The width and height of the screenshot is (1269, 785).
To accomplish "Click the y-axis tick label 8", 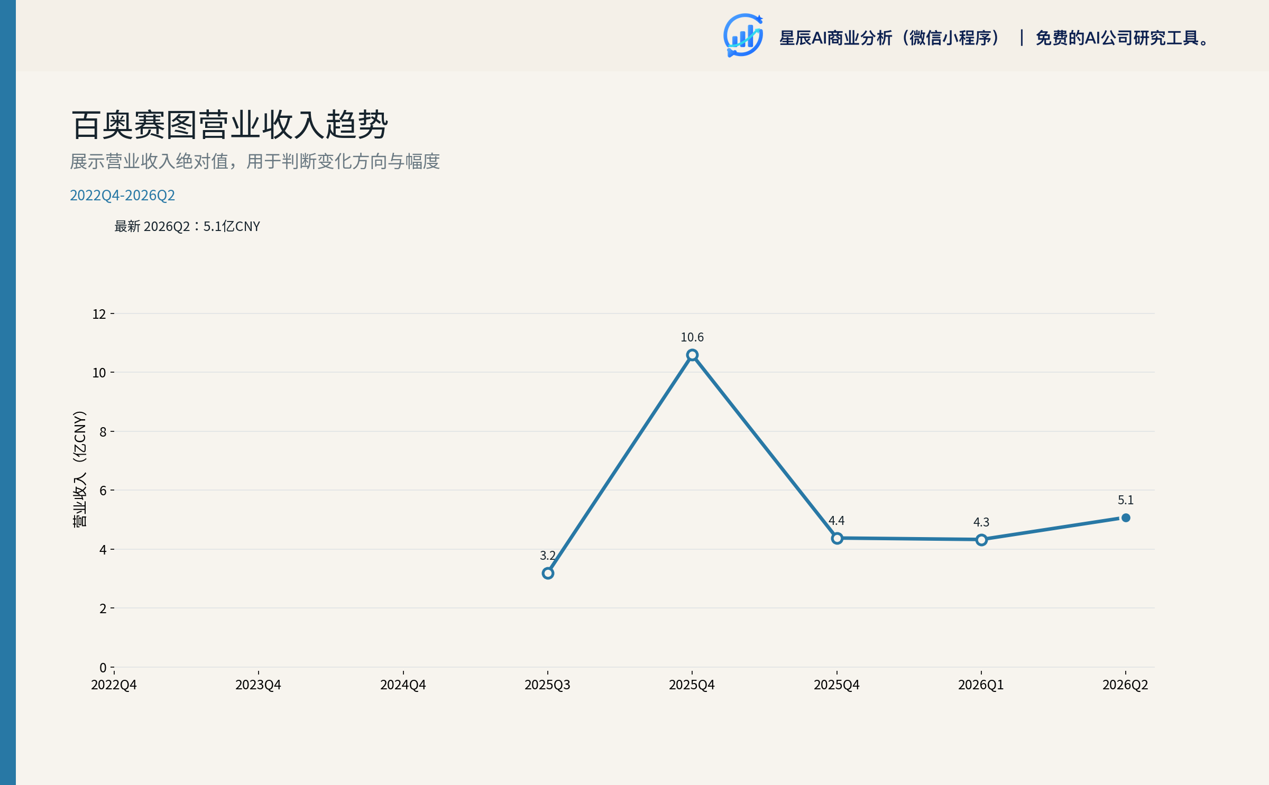I will 103,432.
